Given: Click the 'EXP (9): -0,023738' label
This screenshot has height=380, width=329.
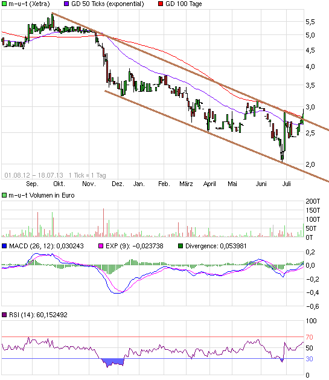Looking at the screenshot, I should (x=135, y=246).
